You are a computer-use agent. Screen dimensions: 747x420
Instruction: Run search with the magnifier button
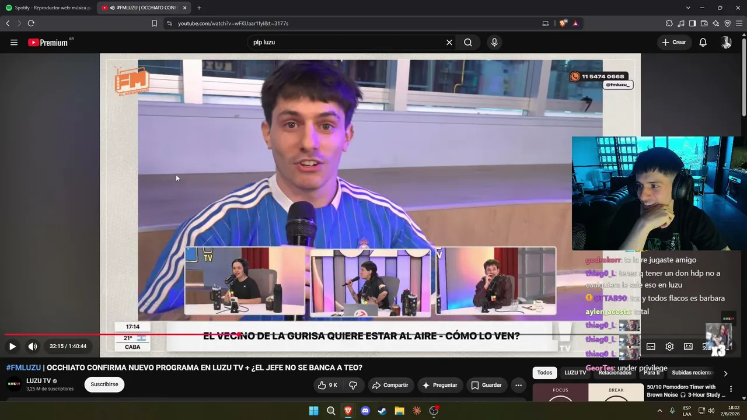468,42
